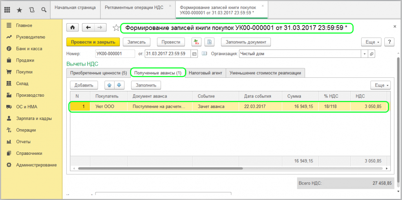Click Провести и закрыть button
This screenshot has width=402, height=200.
tap(93, 42)
